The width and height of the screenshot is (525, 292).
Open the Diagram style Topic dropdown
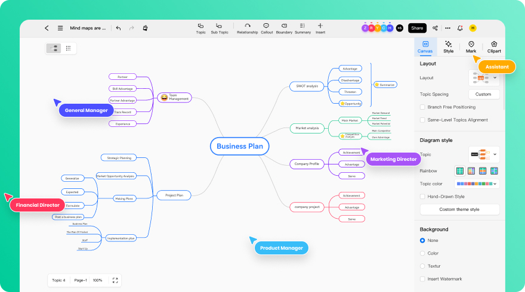(x=484, y=154)
